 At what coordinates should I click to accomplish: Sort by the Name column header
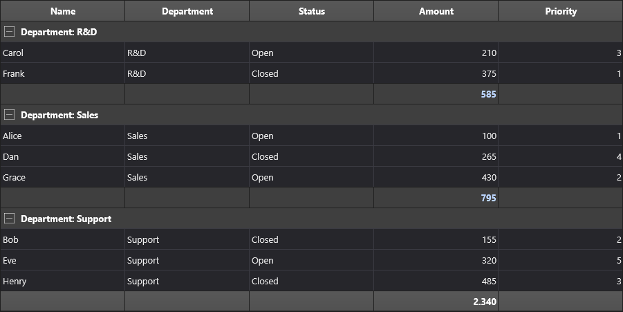pyautogui.click(x=62, y=11)
